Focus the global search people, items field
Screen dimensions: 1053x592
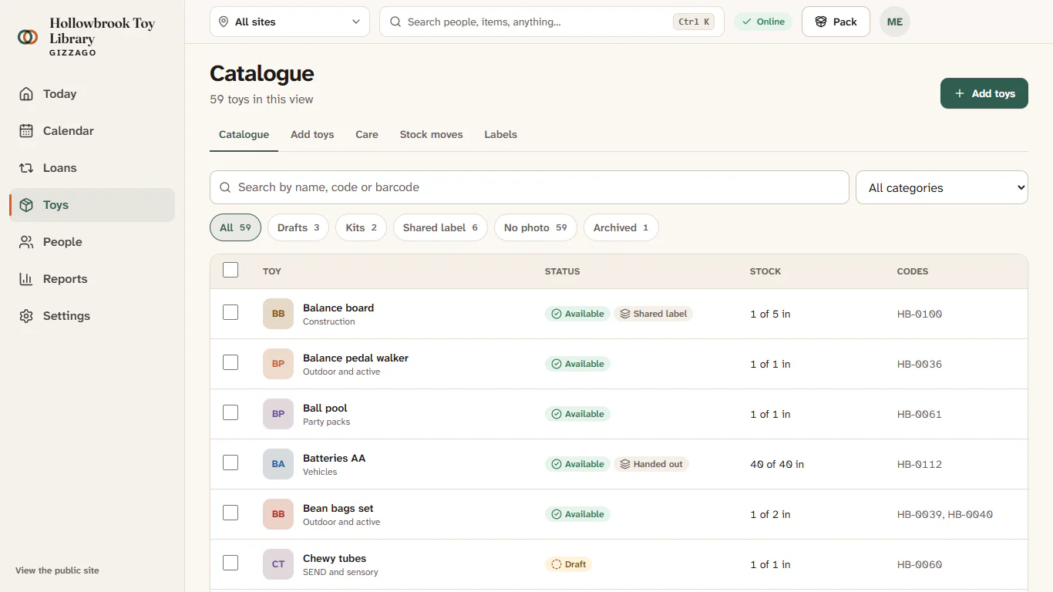click(552, 22)
